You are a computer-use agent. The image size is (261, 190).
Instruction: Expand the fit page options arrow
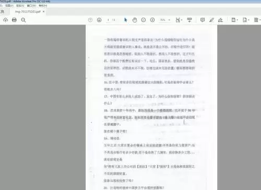point(182,20)
